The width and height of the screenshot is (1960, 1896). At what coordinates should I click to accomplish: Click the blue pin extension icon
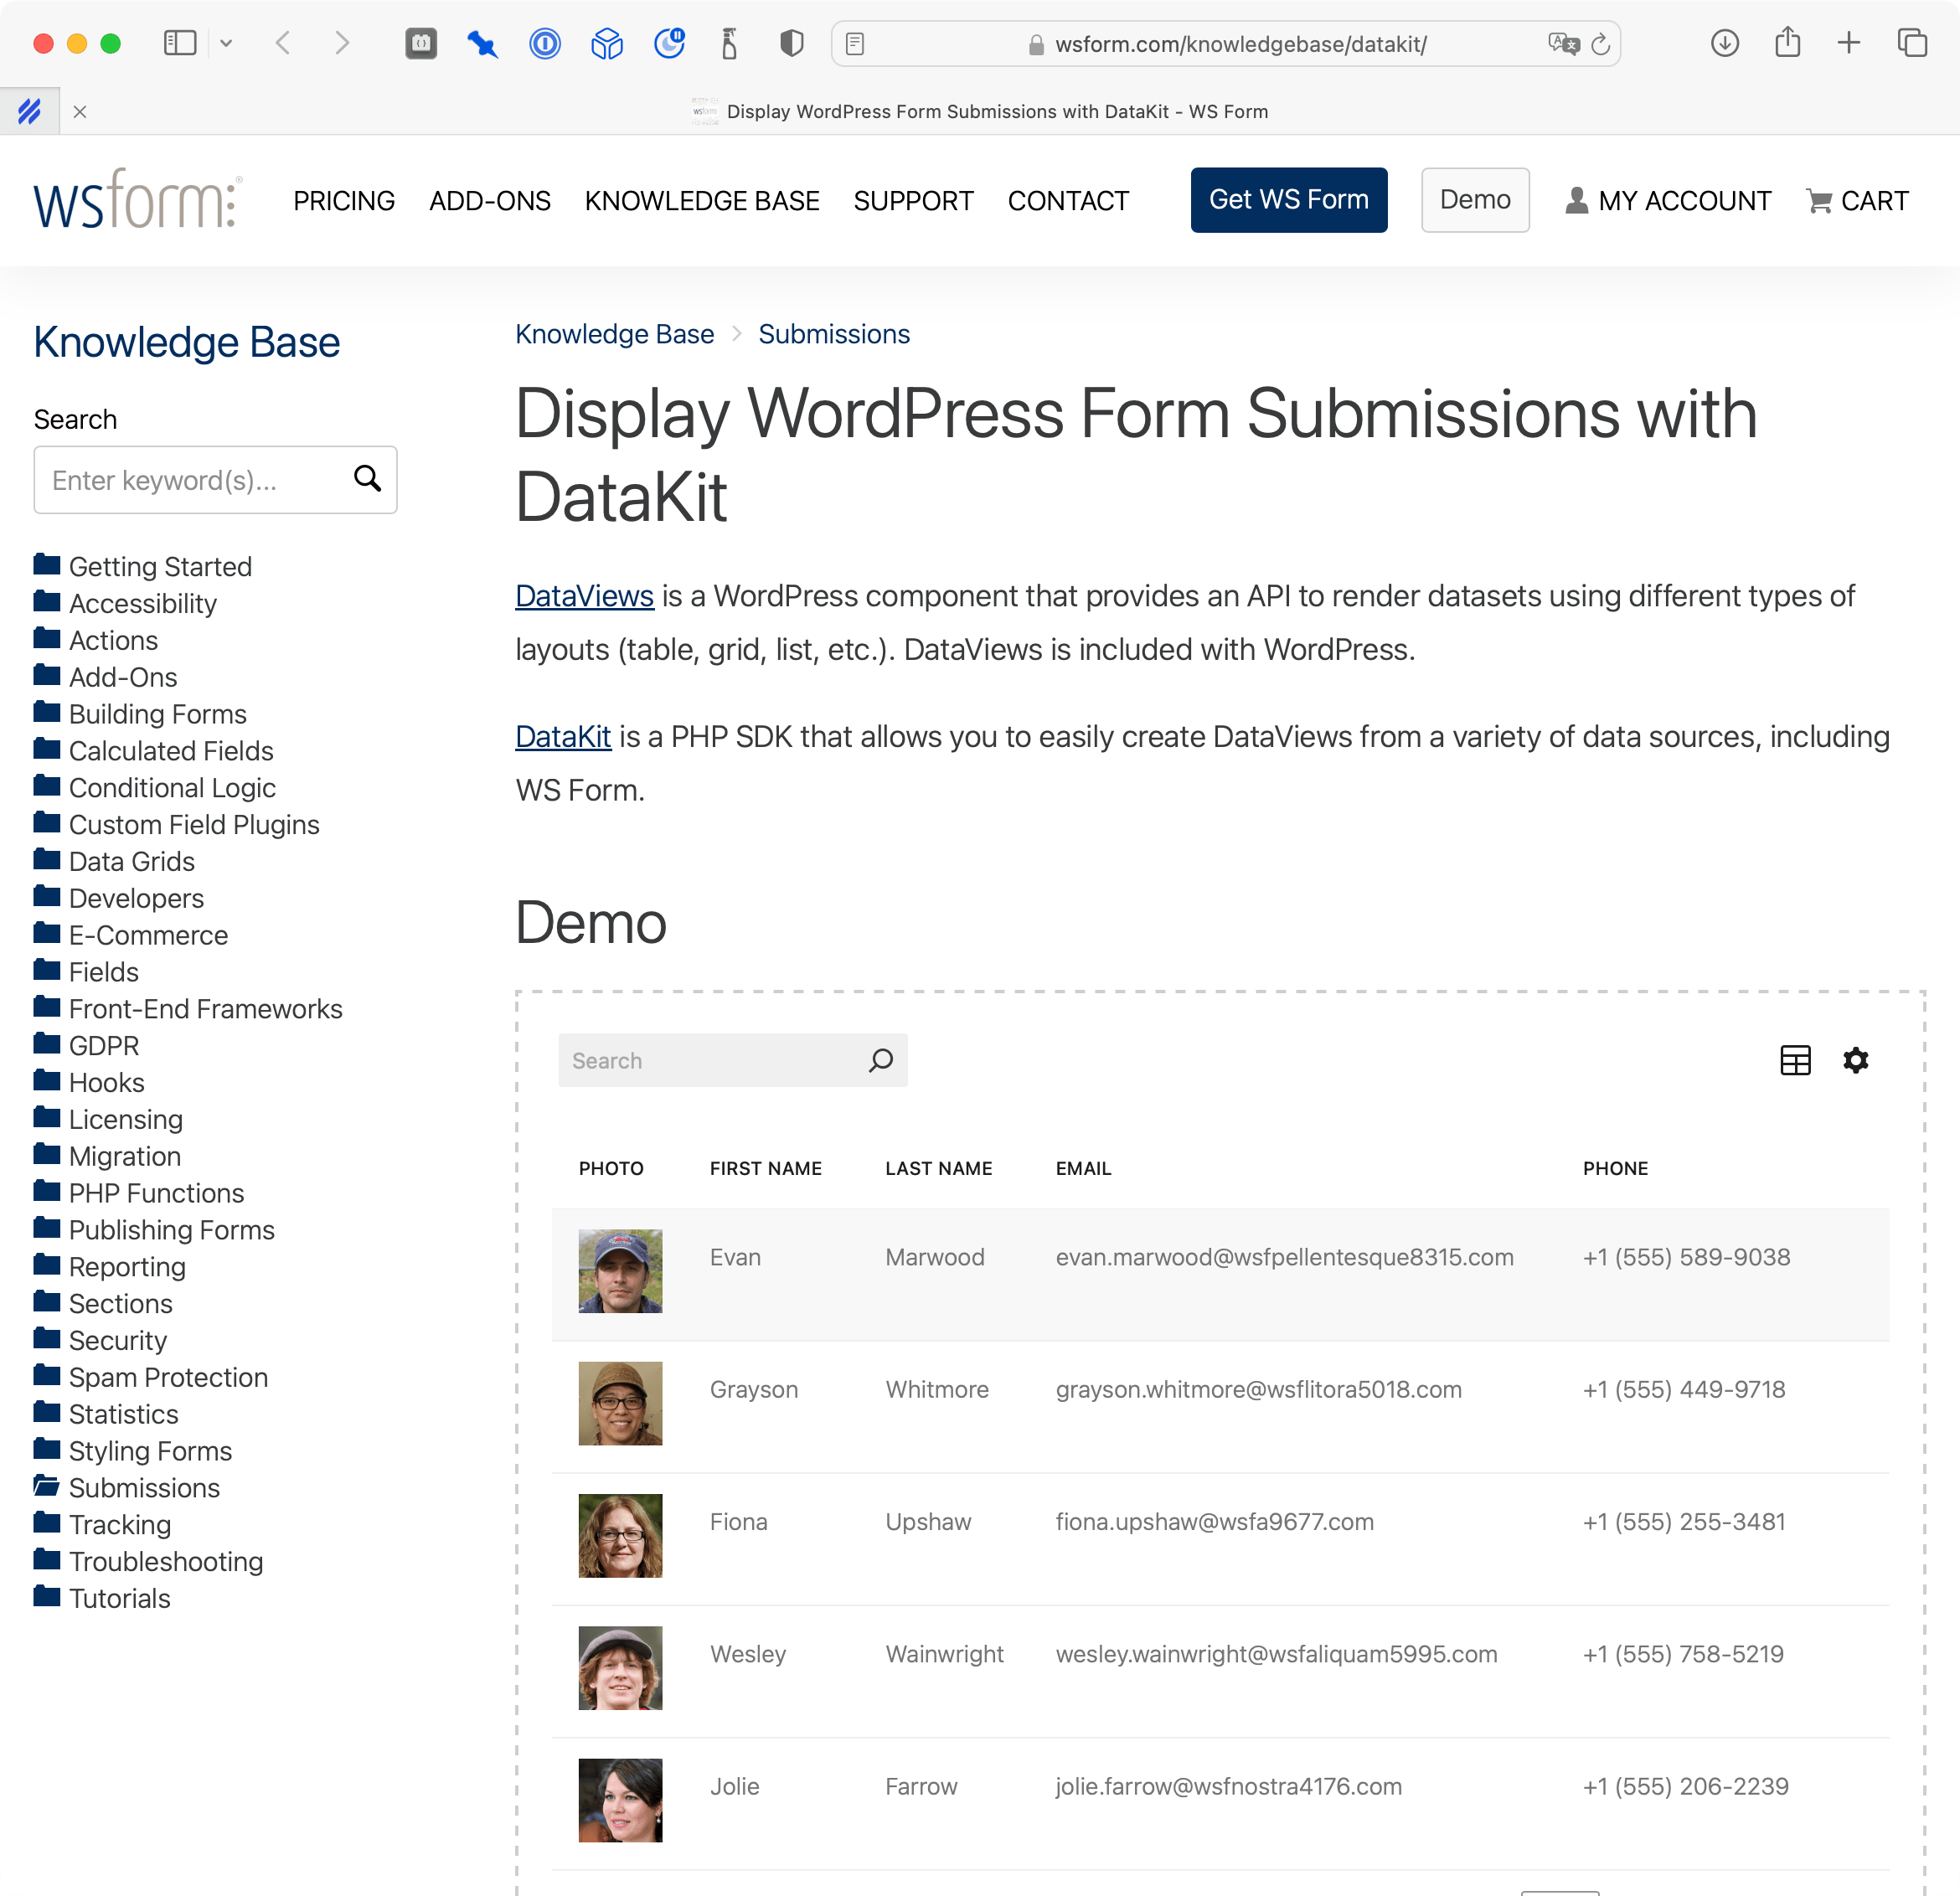coord(483,43)
